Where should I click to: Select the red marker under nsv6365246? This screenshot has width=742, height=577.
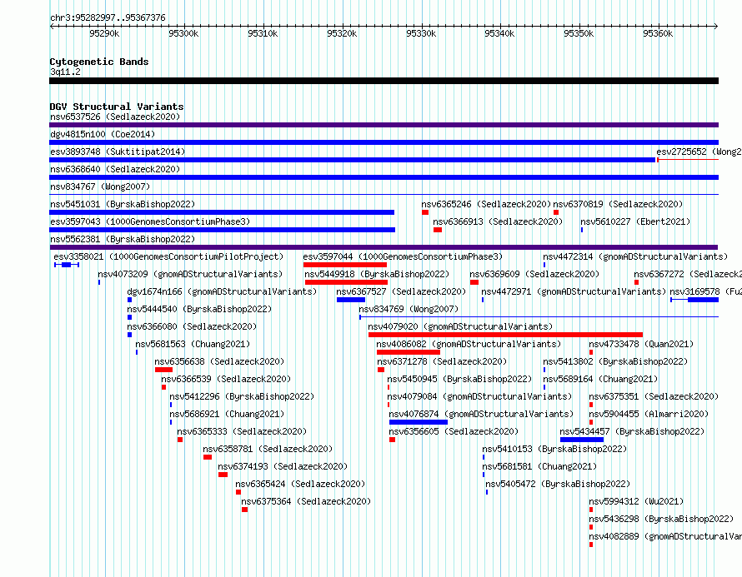point(425,212)
